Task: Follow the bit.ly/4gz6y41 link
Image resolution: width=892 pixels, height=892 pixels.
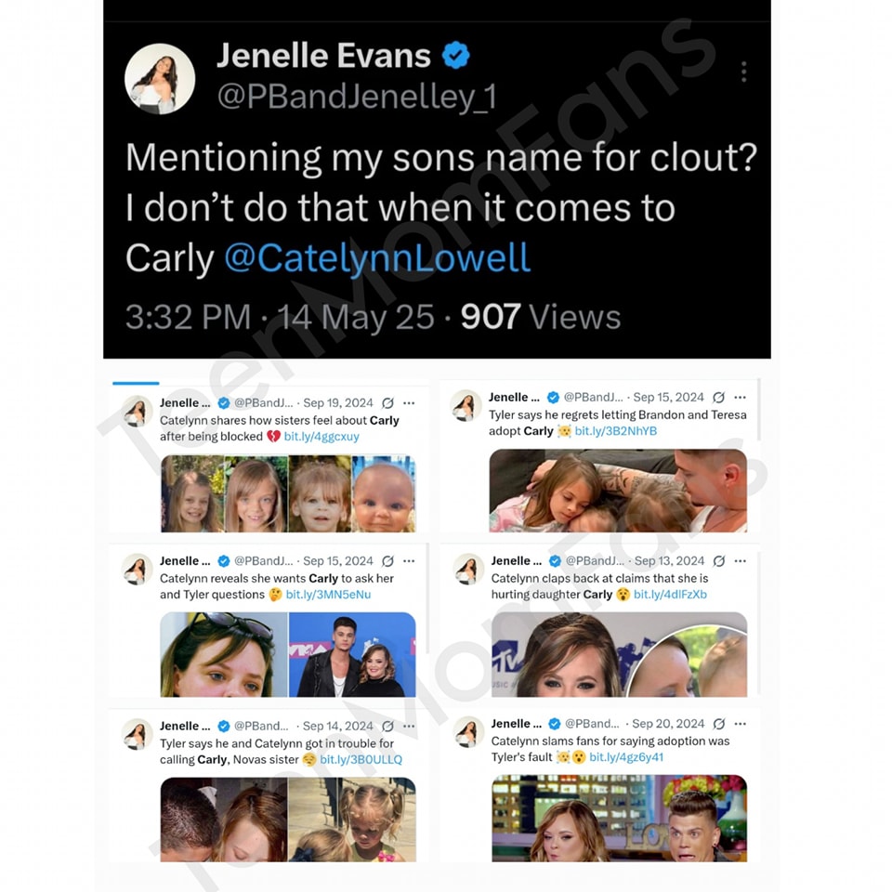Action: pos(626,757)
